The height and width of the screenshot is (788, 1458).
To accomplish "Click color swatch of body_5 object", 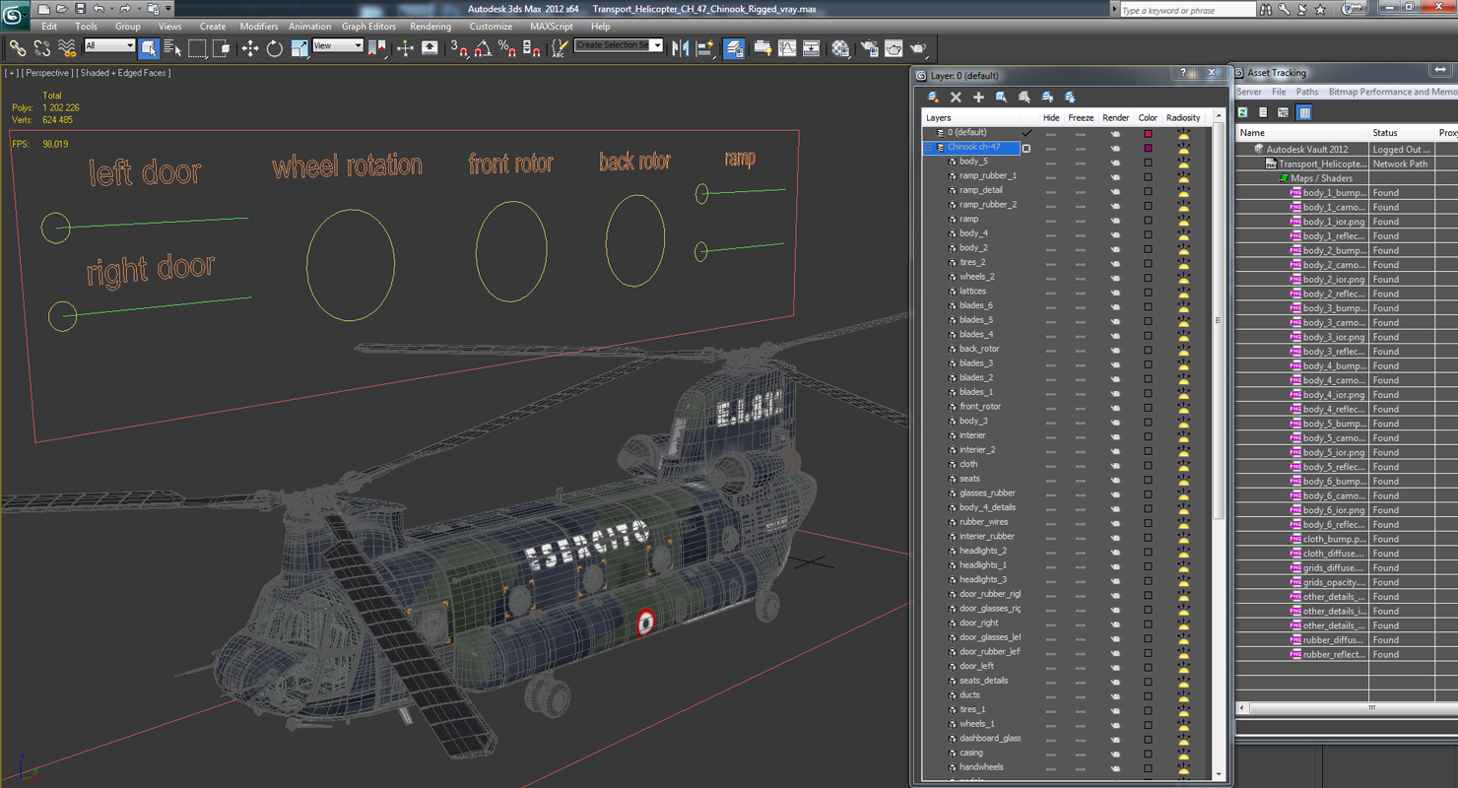I will 1148,163.
